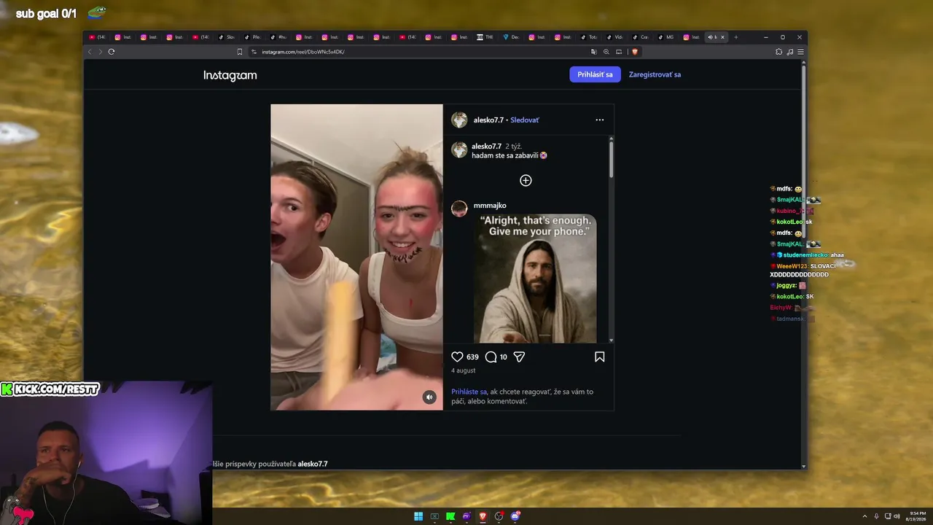The image size is (933, 525).
Task: Open the media control music note icon
Action: (x=789, y=52)
